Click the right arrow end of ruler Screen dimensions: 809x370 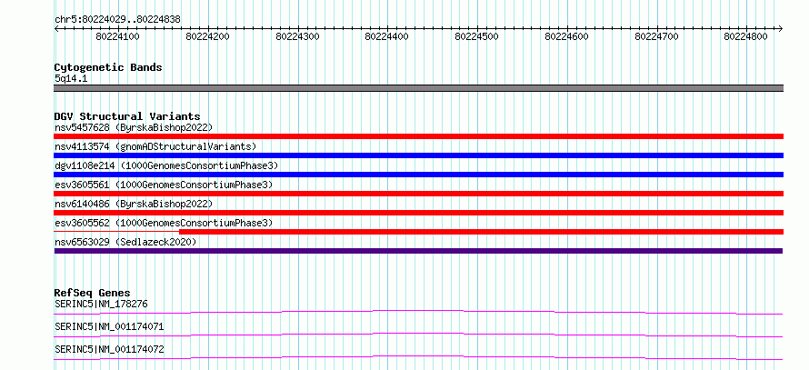(x=781, y=28)
